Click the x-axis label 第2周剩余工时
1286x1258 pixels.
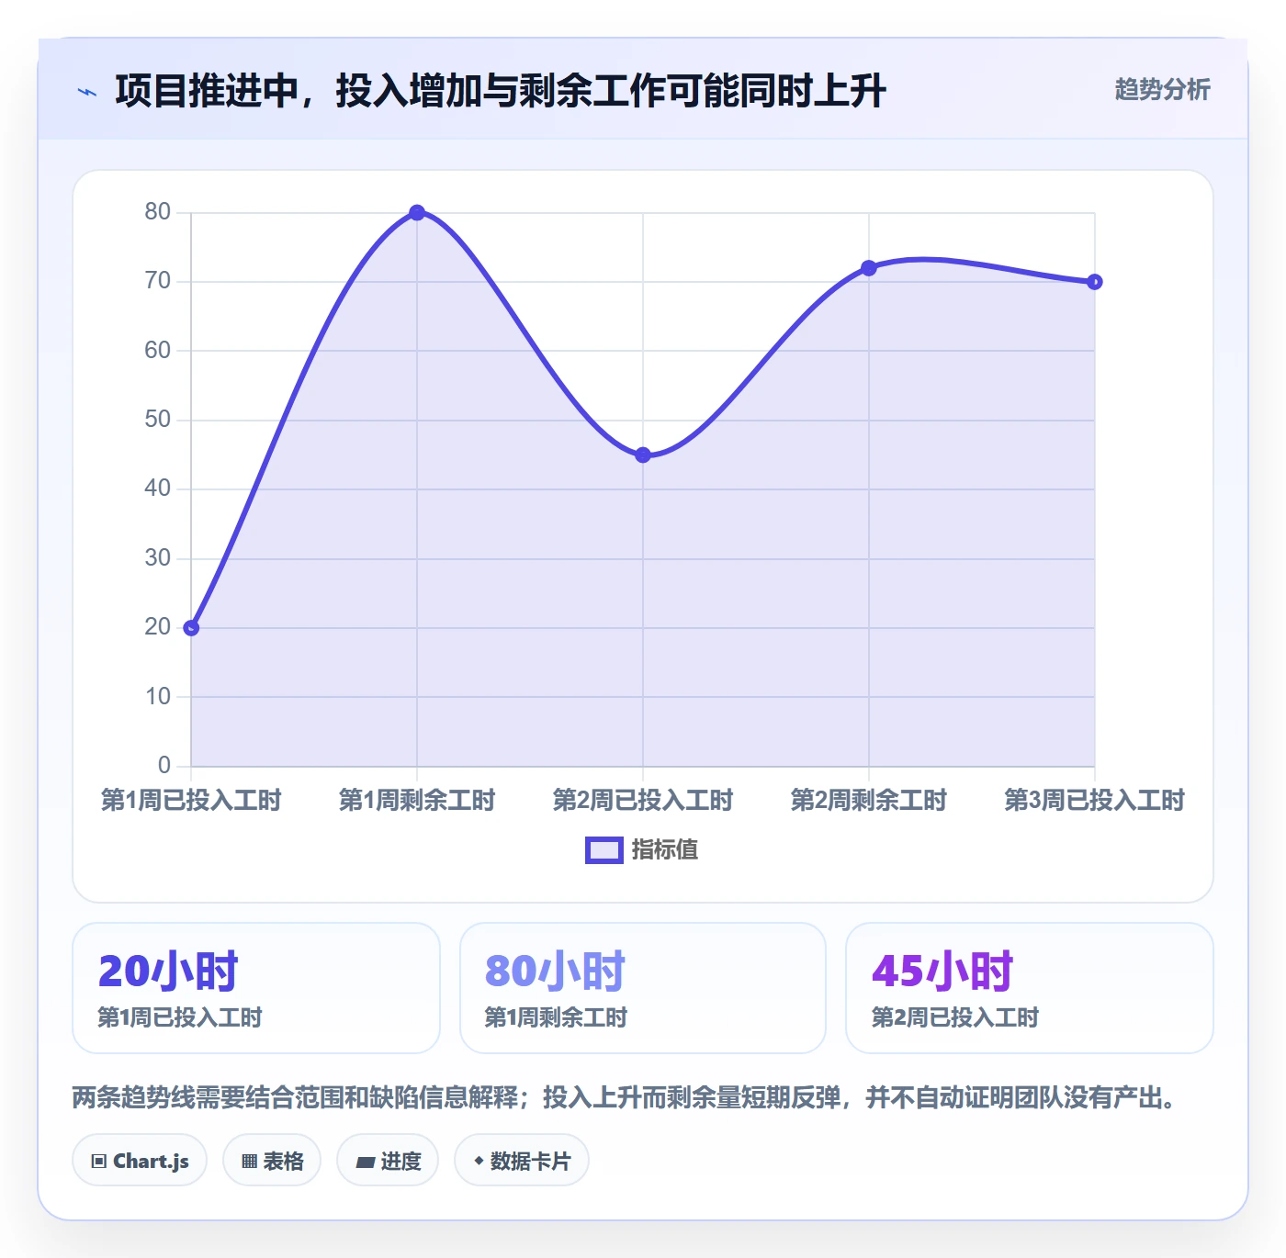[x=869, y=801]
